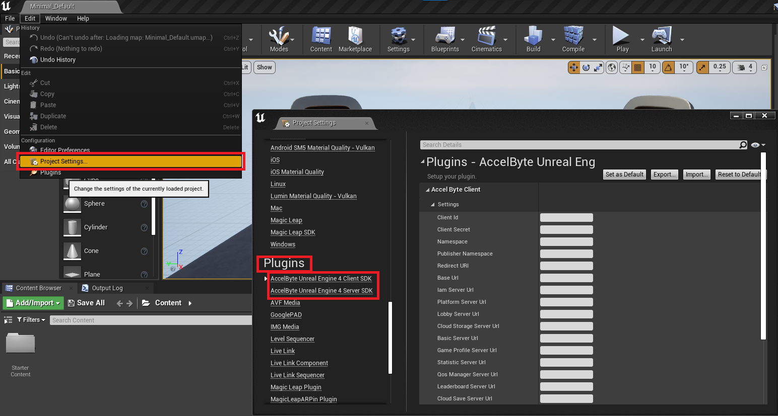Open the Blueprints toolbar icon

[445, 39]
